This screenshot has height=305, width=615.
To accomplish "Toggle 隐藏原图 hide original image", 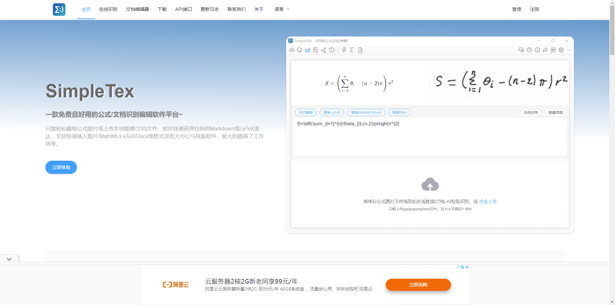I will click(x=556, y=112).
